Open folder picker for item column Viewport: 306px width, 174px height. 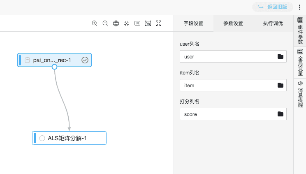point(280,85)
